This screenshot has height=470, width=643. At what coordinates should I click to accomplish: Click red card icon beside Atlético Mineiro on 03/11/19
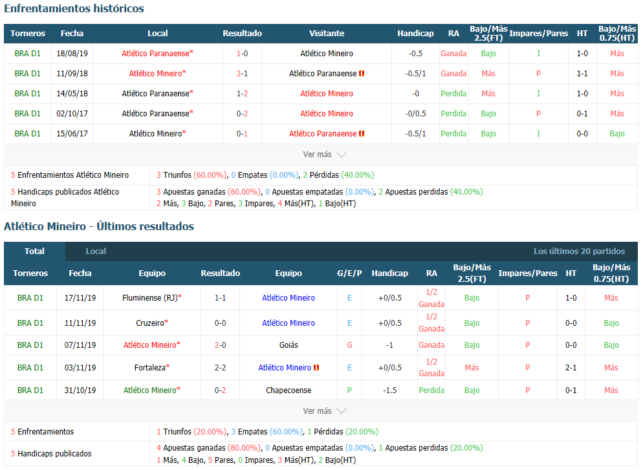point(316,368)
